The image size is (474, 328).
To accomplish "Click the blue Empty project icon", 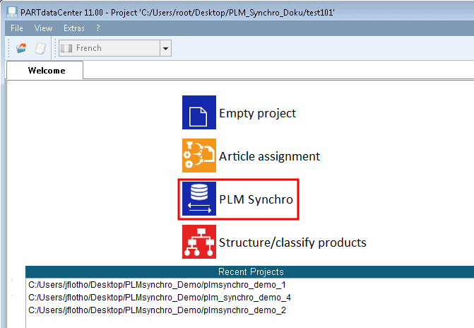I will coord(199,113).
